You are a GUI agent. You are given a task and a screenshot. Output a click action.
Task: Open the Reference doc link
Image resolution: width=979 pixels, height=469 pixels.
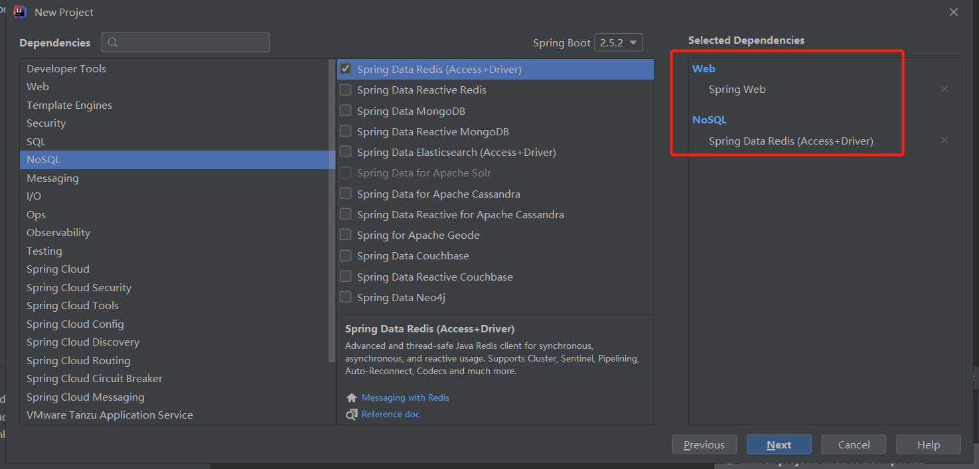point(391,414)
